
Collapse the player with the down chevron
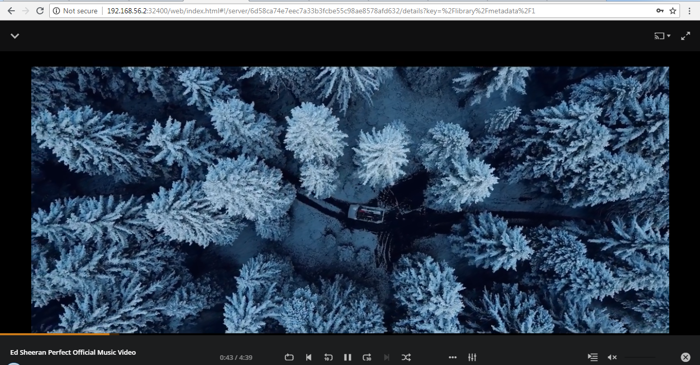(15, 36)
